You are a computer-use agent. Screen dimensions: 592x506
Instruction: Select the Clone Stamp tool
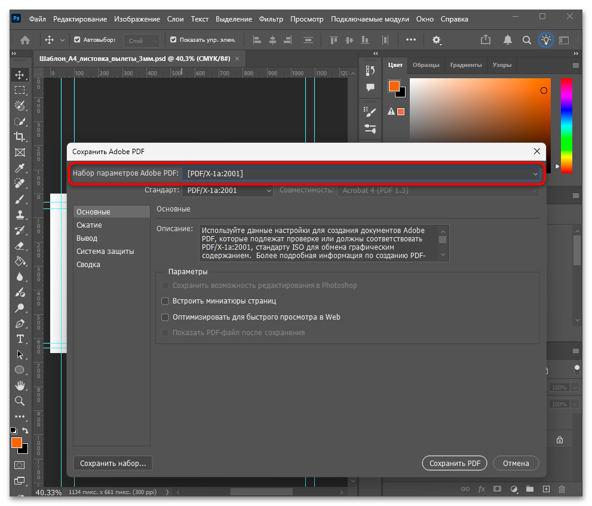20,215
